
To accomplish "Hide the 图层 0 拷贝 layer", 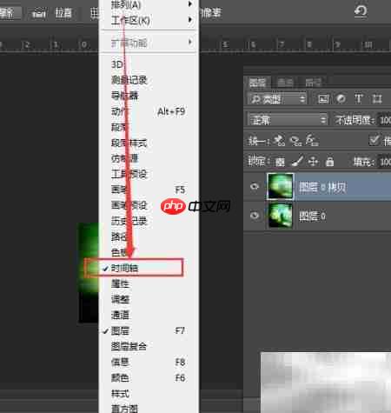I will pyautogui.click(x=255, y=186).
